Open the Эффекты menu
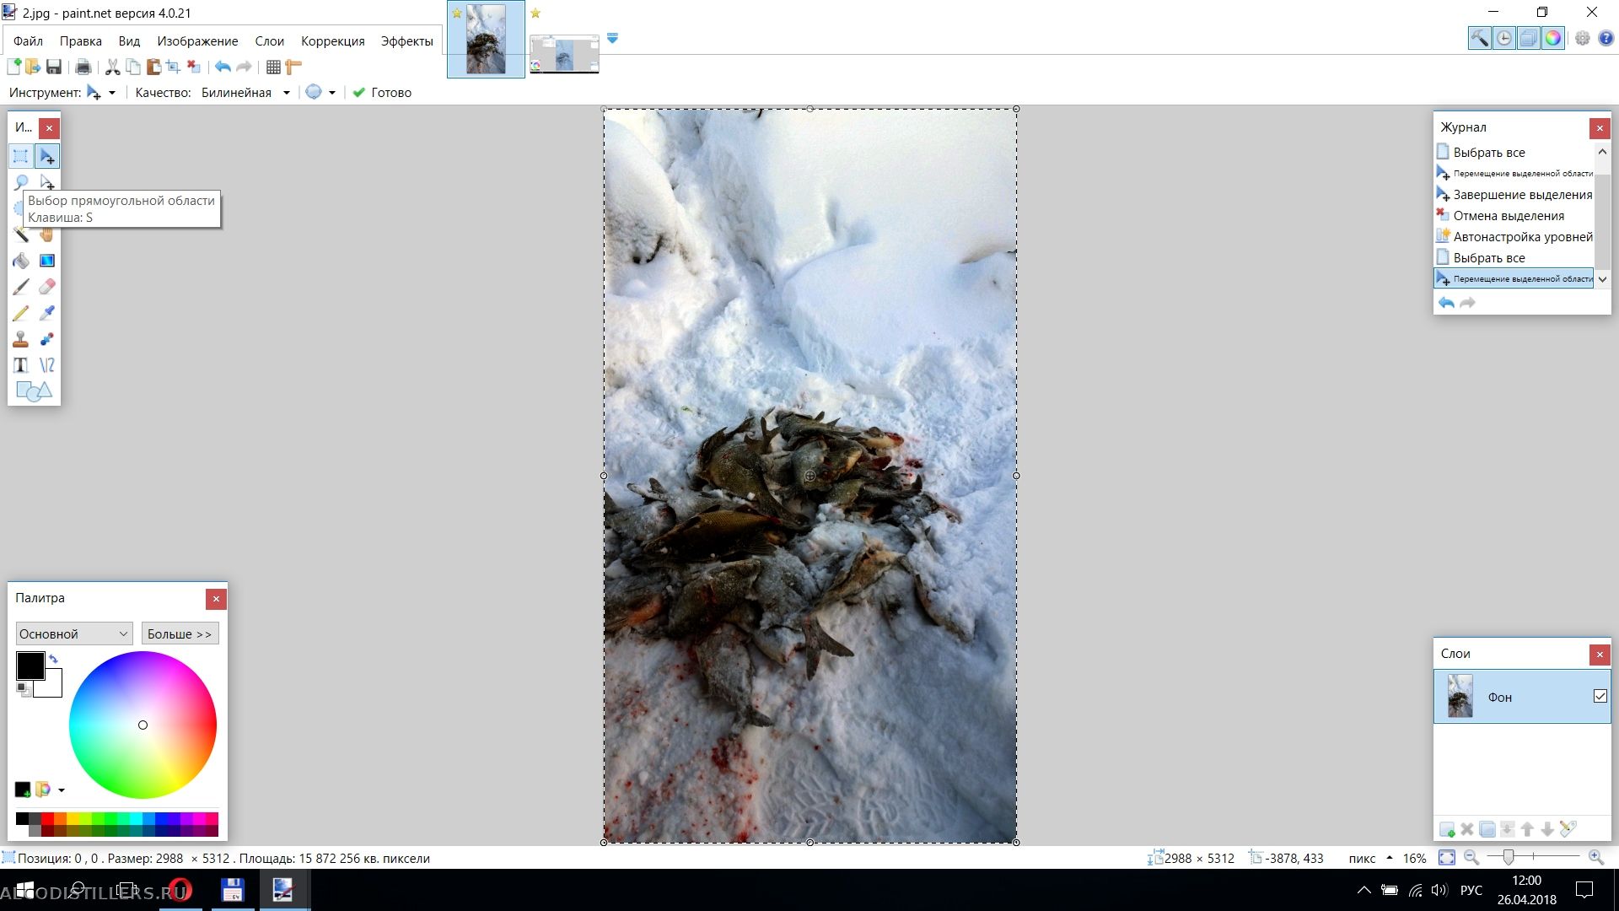The width and height of the screenshot is (1619, 911). tap(406, 41)
